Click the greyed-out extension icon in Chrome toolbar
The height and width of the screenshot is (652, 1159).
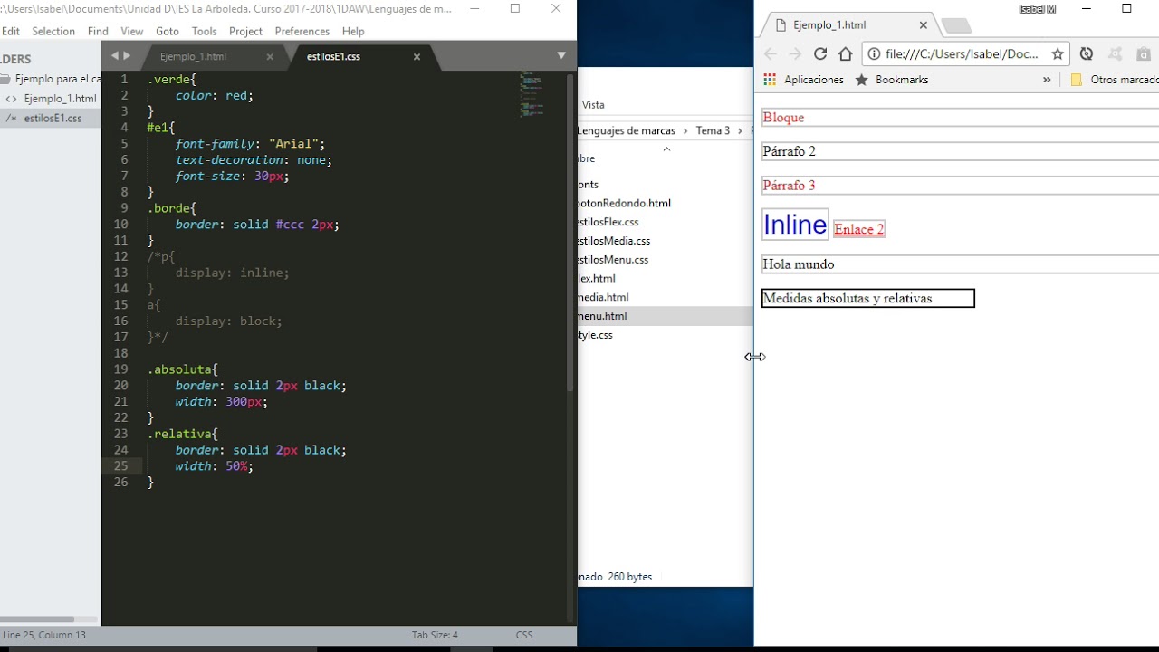pos(1115,53)
